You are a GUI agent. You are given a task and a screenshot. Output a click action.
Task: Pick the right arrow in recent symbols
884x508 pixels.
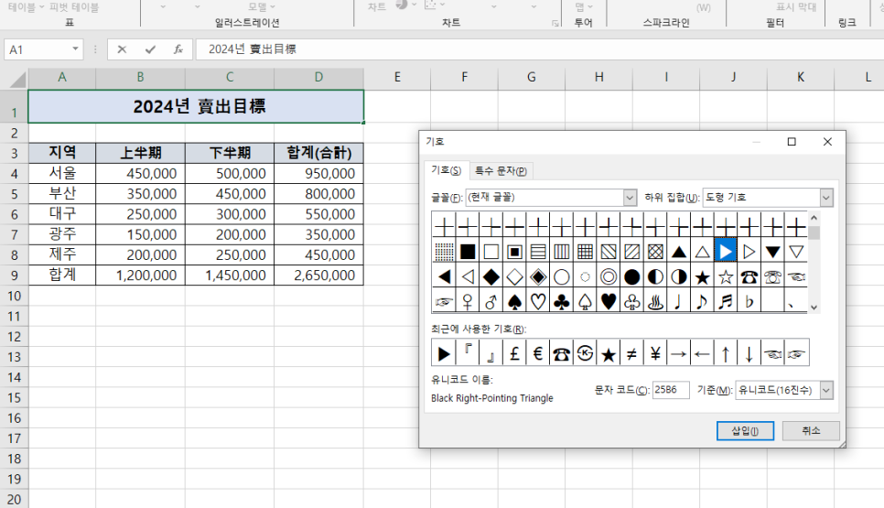(x=679, y=353)
